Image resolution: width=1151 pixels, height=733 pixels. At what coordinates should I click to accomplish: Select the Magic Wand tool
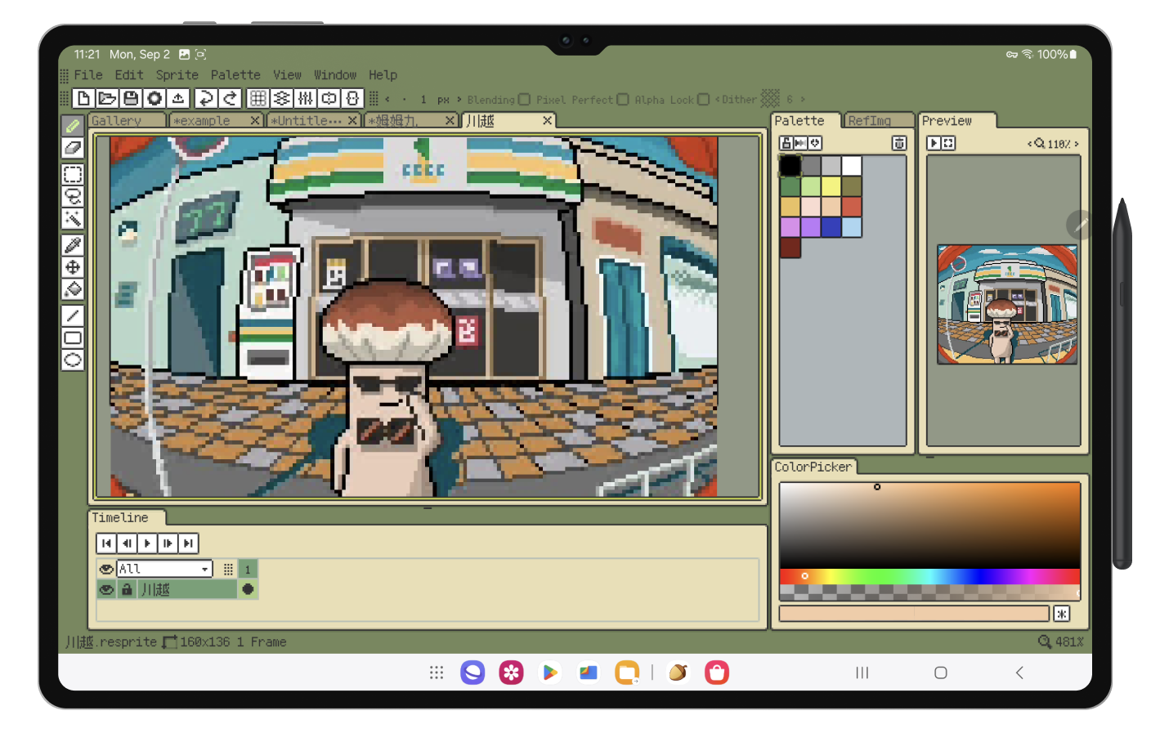73,218
